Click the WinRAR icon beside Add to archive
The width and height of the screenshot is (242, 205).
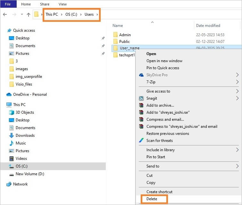[141, 105]
